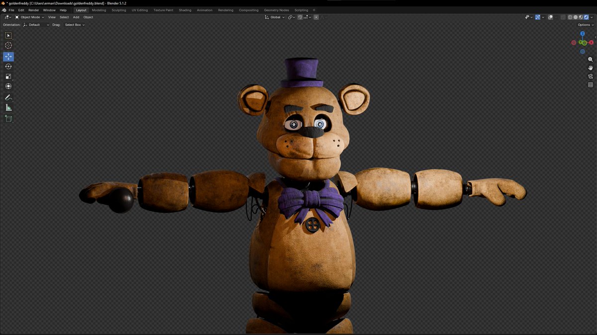Image resolution: width=597 pixels, height=335 pixels.
Task: Click the red X axis on gizmo
Action: tap(592, 43)
